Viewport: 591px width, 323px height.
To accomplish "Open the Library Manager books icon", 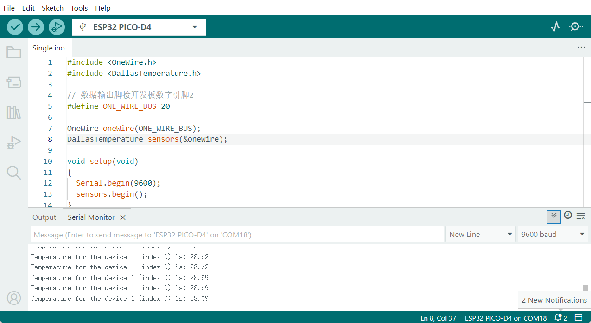I will pyautogui.click(x=14, y=112).
